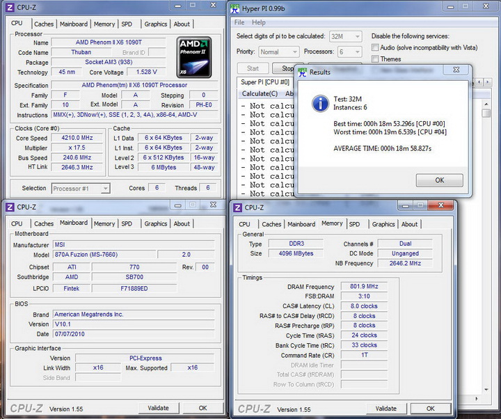The height and width of the screenshot is (419, 501).
Task: Click the motherboard model 870A Fuzion (MS-7660)
Action: click(105, 255)
